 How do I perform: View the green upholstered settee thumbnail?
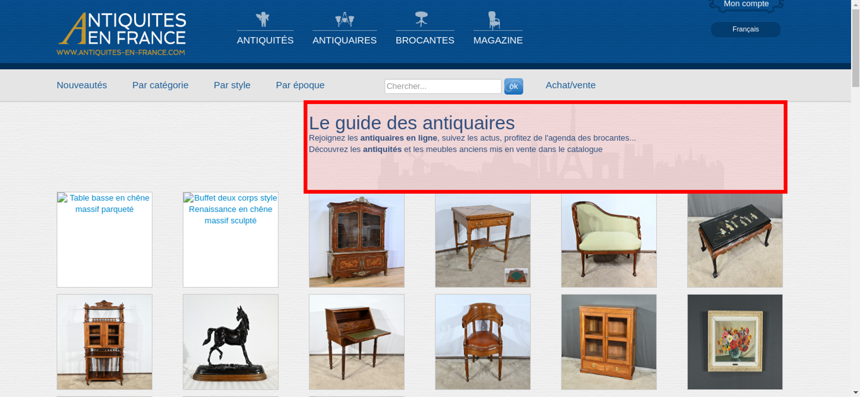pos(609,240)
